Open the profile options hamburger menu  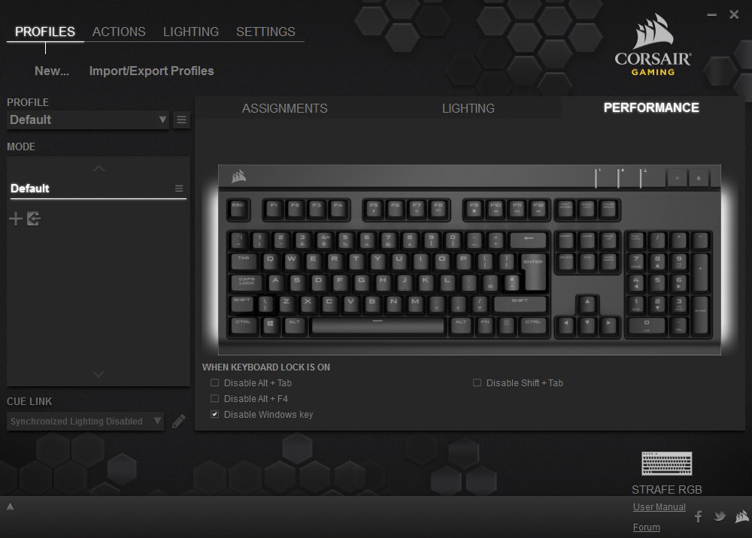(181, 119)
